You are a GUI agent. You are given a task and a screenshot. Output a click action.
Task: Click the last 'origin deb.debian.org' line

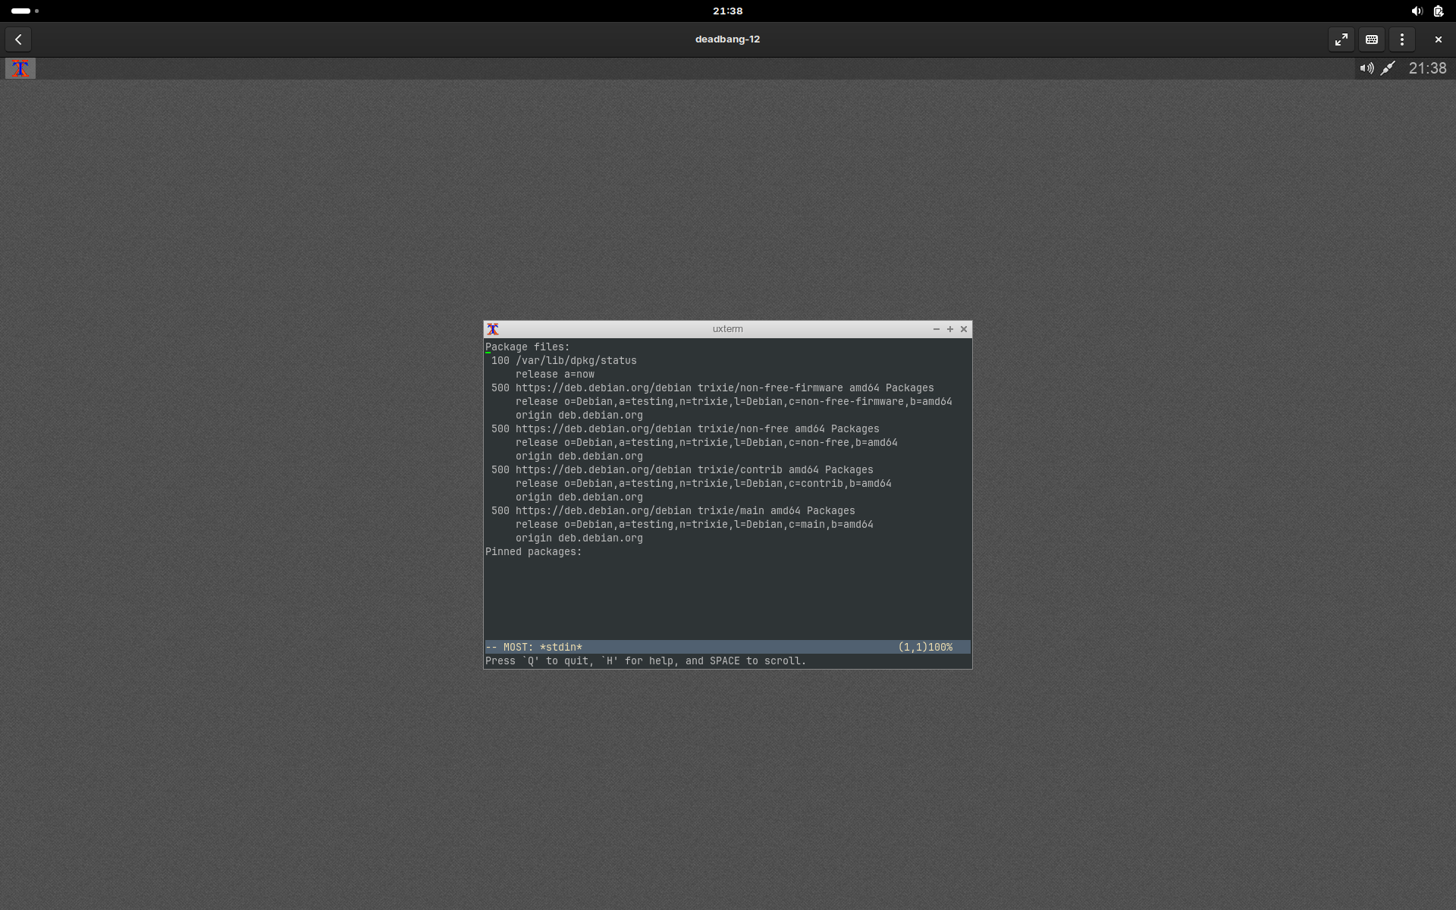579,538
